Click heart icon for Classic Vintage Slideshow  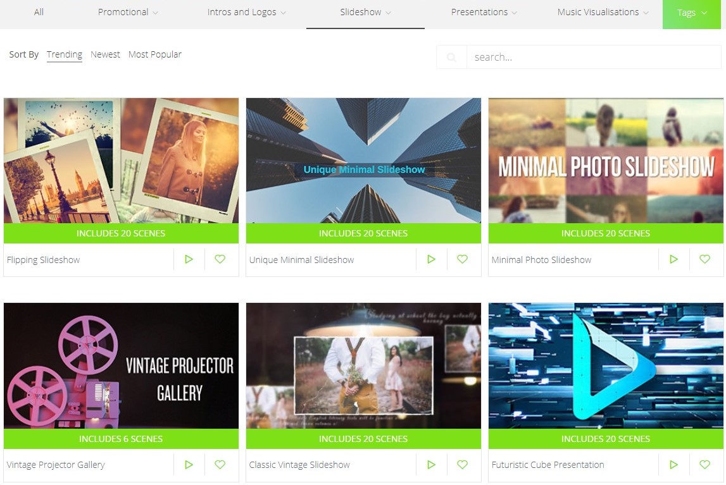point(462,465)
